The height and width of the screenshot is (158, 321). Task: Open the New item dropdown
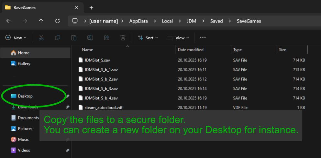[16, 38]
